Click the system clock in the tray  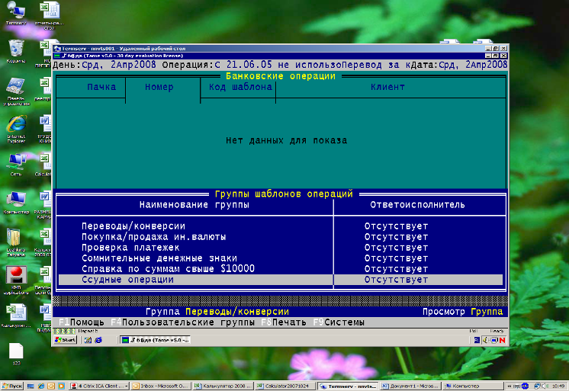coord(558,386)
